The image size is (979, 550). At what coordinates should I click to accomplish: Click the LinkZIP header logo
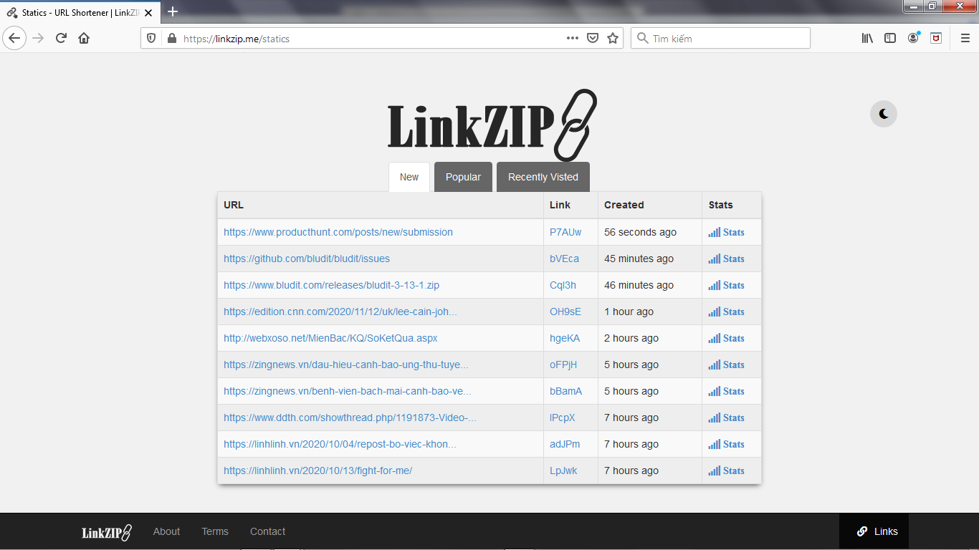pos(492,125)
